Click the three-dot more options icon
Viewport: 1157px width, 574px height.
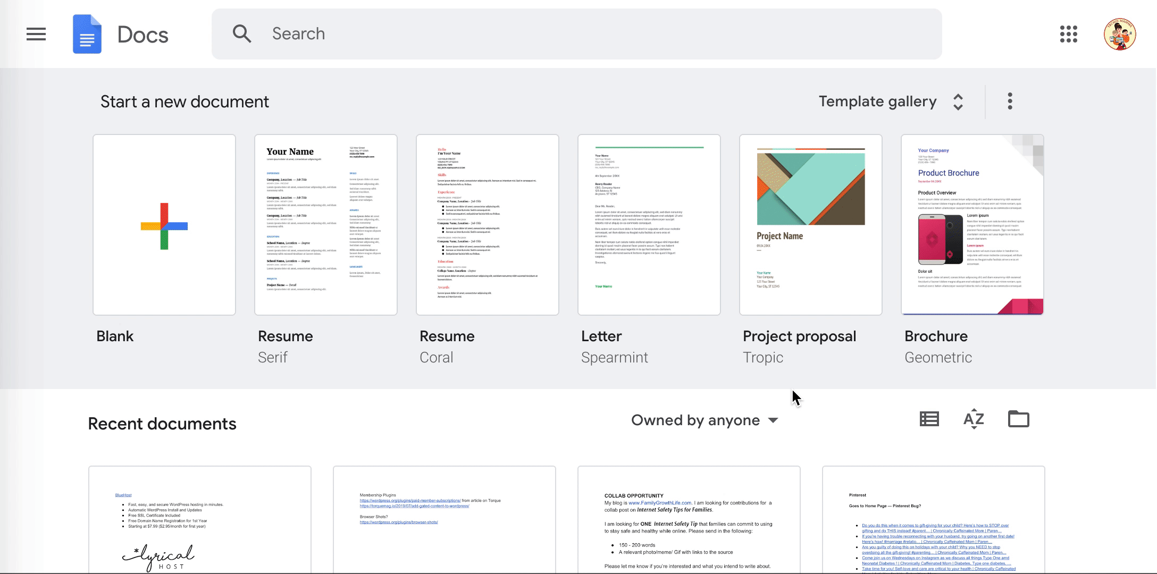[x=1009, y=101]
